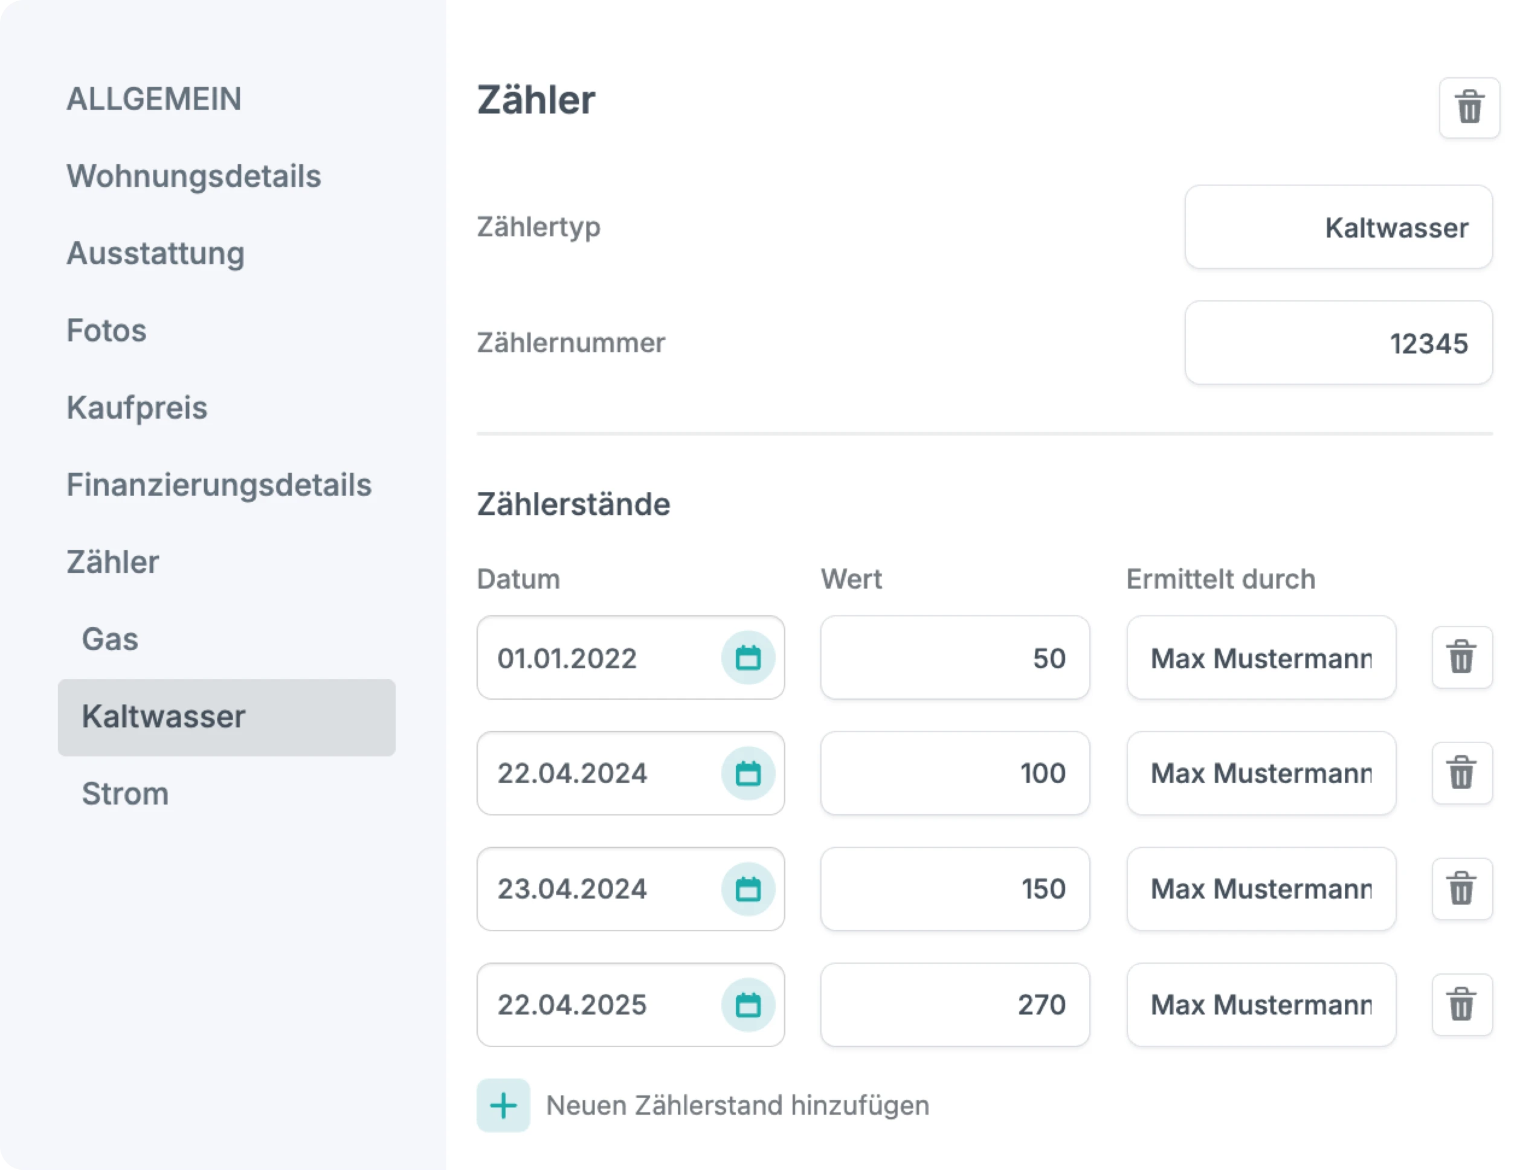The image size is (1526, 1171).
Task: Edit the Wert field showing 270
Action: pos(955,1004)
